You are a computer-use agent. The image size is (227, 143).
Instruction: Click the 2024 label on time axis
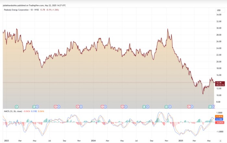tap(93, 141)
